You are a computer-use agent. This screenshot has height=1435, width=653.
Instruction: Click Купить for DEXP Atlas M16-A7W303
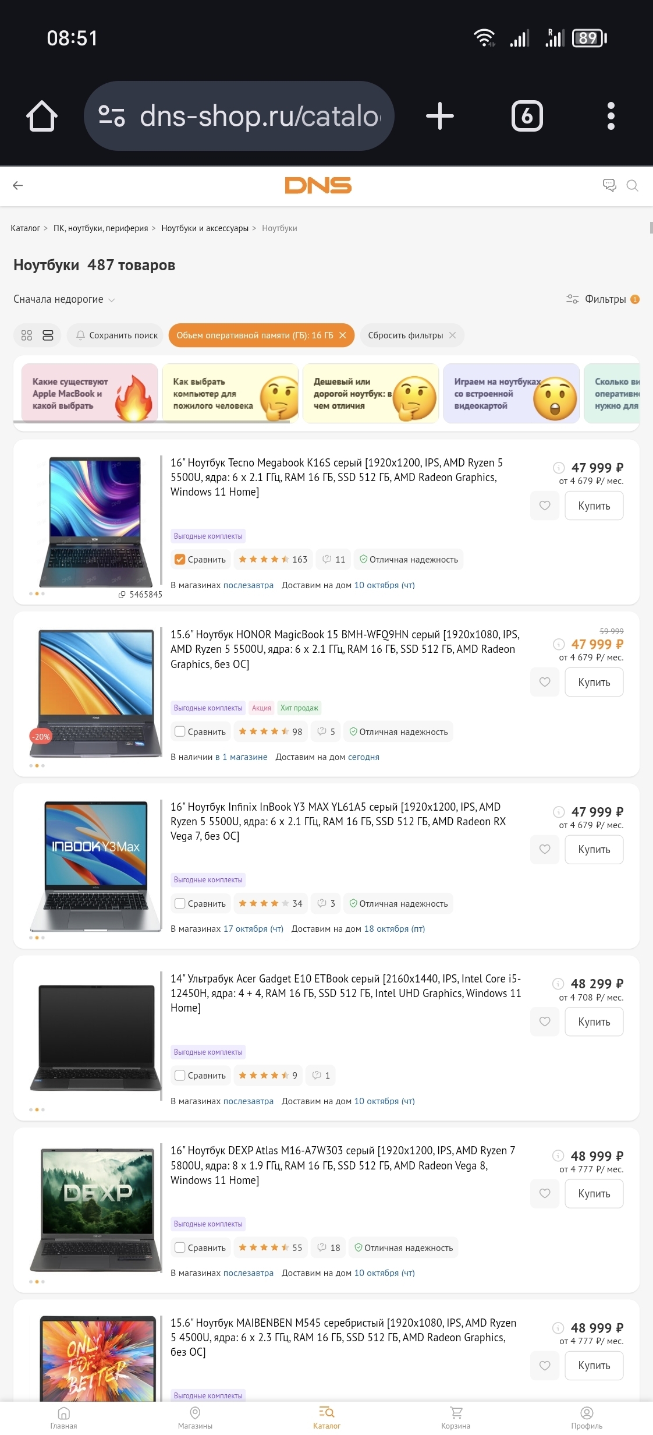[x=594, y=1193]
